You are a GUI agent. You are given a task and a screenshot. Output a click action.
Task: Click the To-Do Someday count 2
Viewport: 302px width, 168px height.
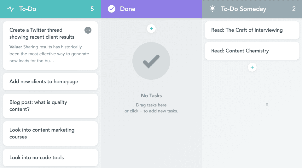pos(294,9)
